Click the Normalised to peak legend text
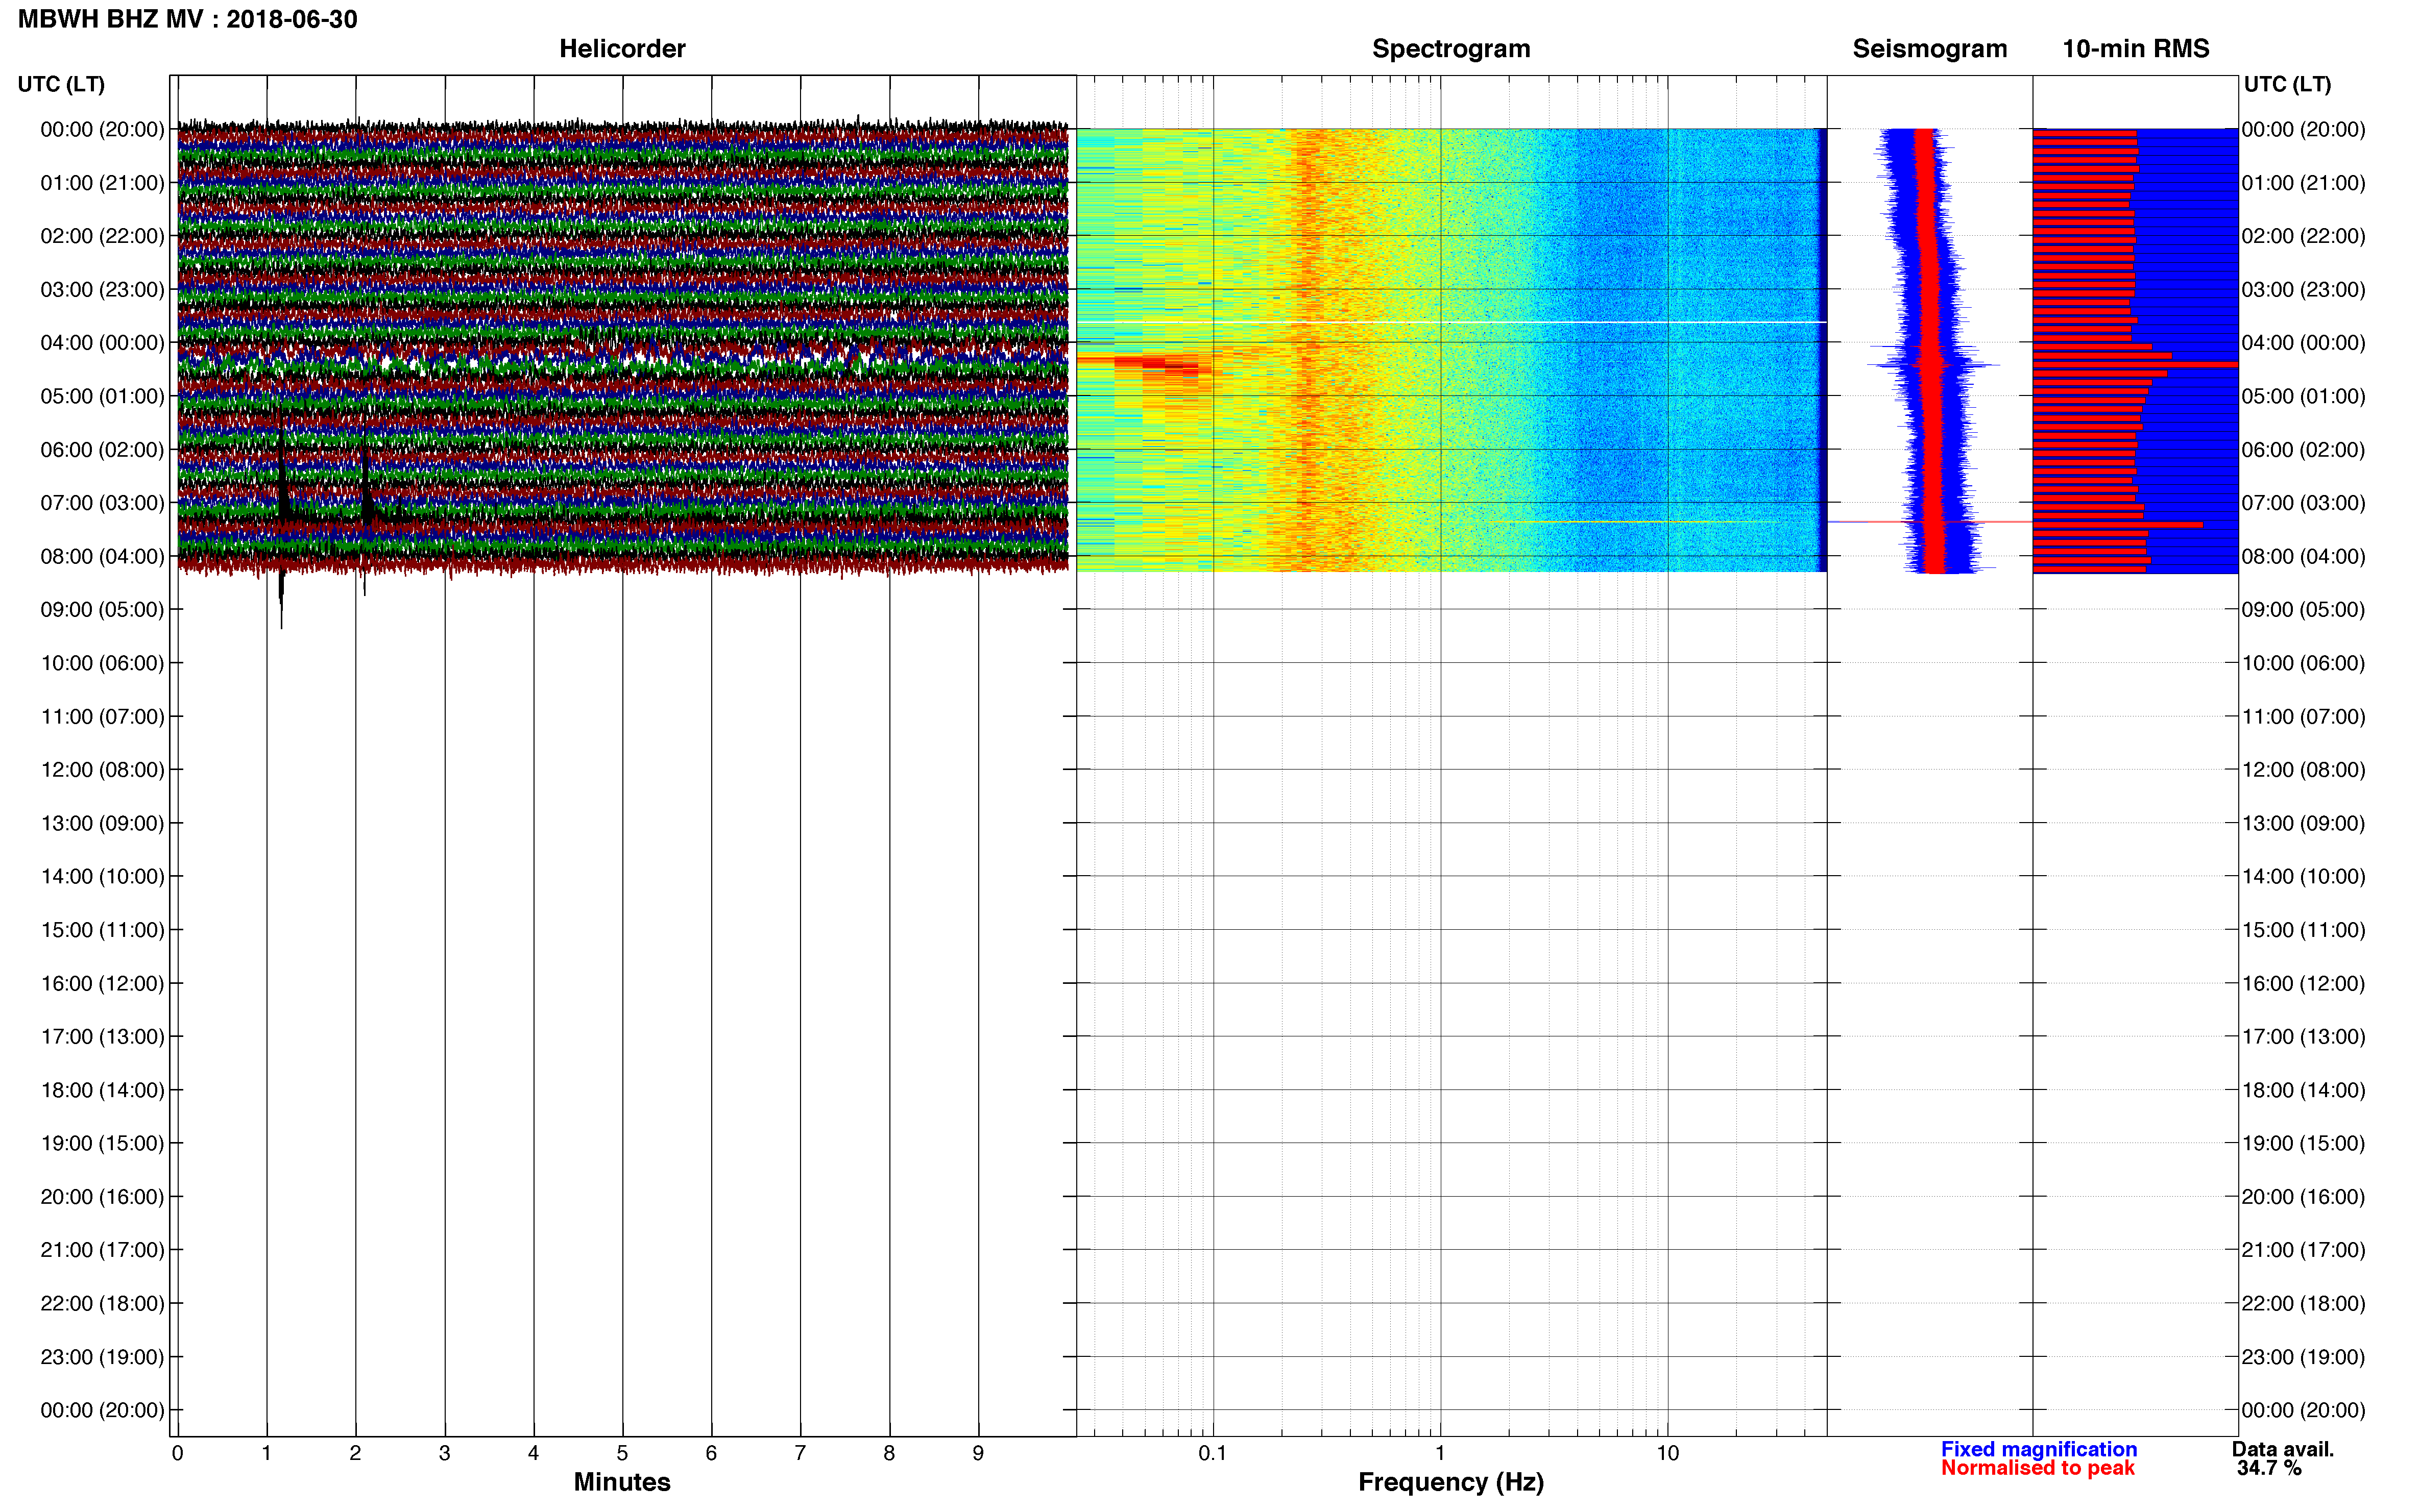Viewport: 2420px width, 1512px height. [x=2038, y=1468]
